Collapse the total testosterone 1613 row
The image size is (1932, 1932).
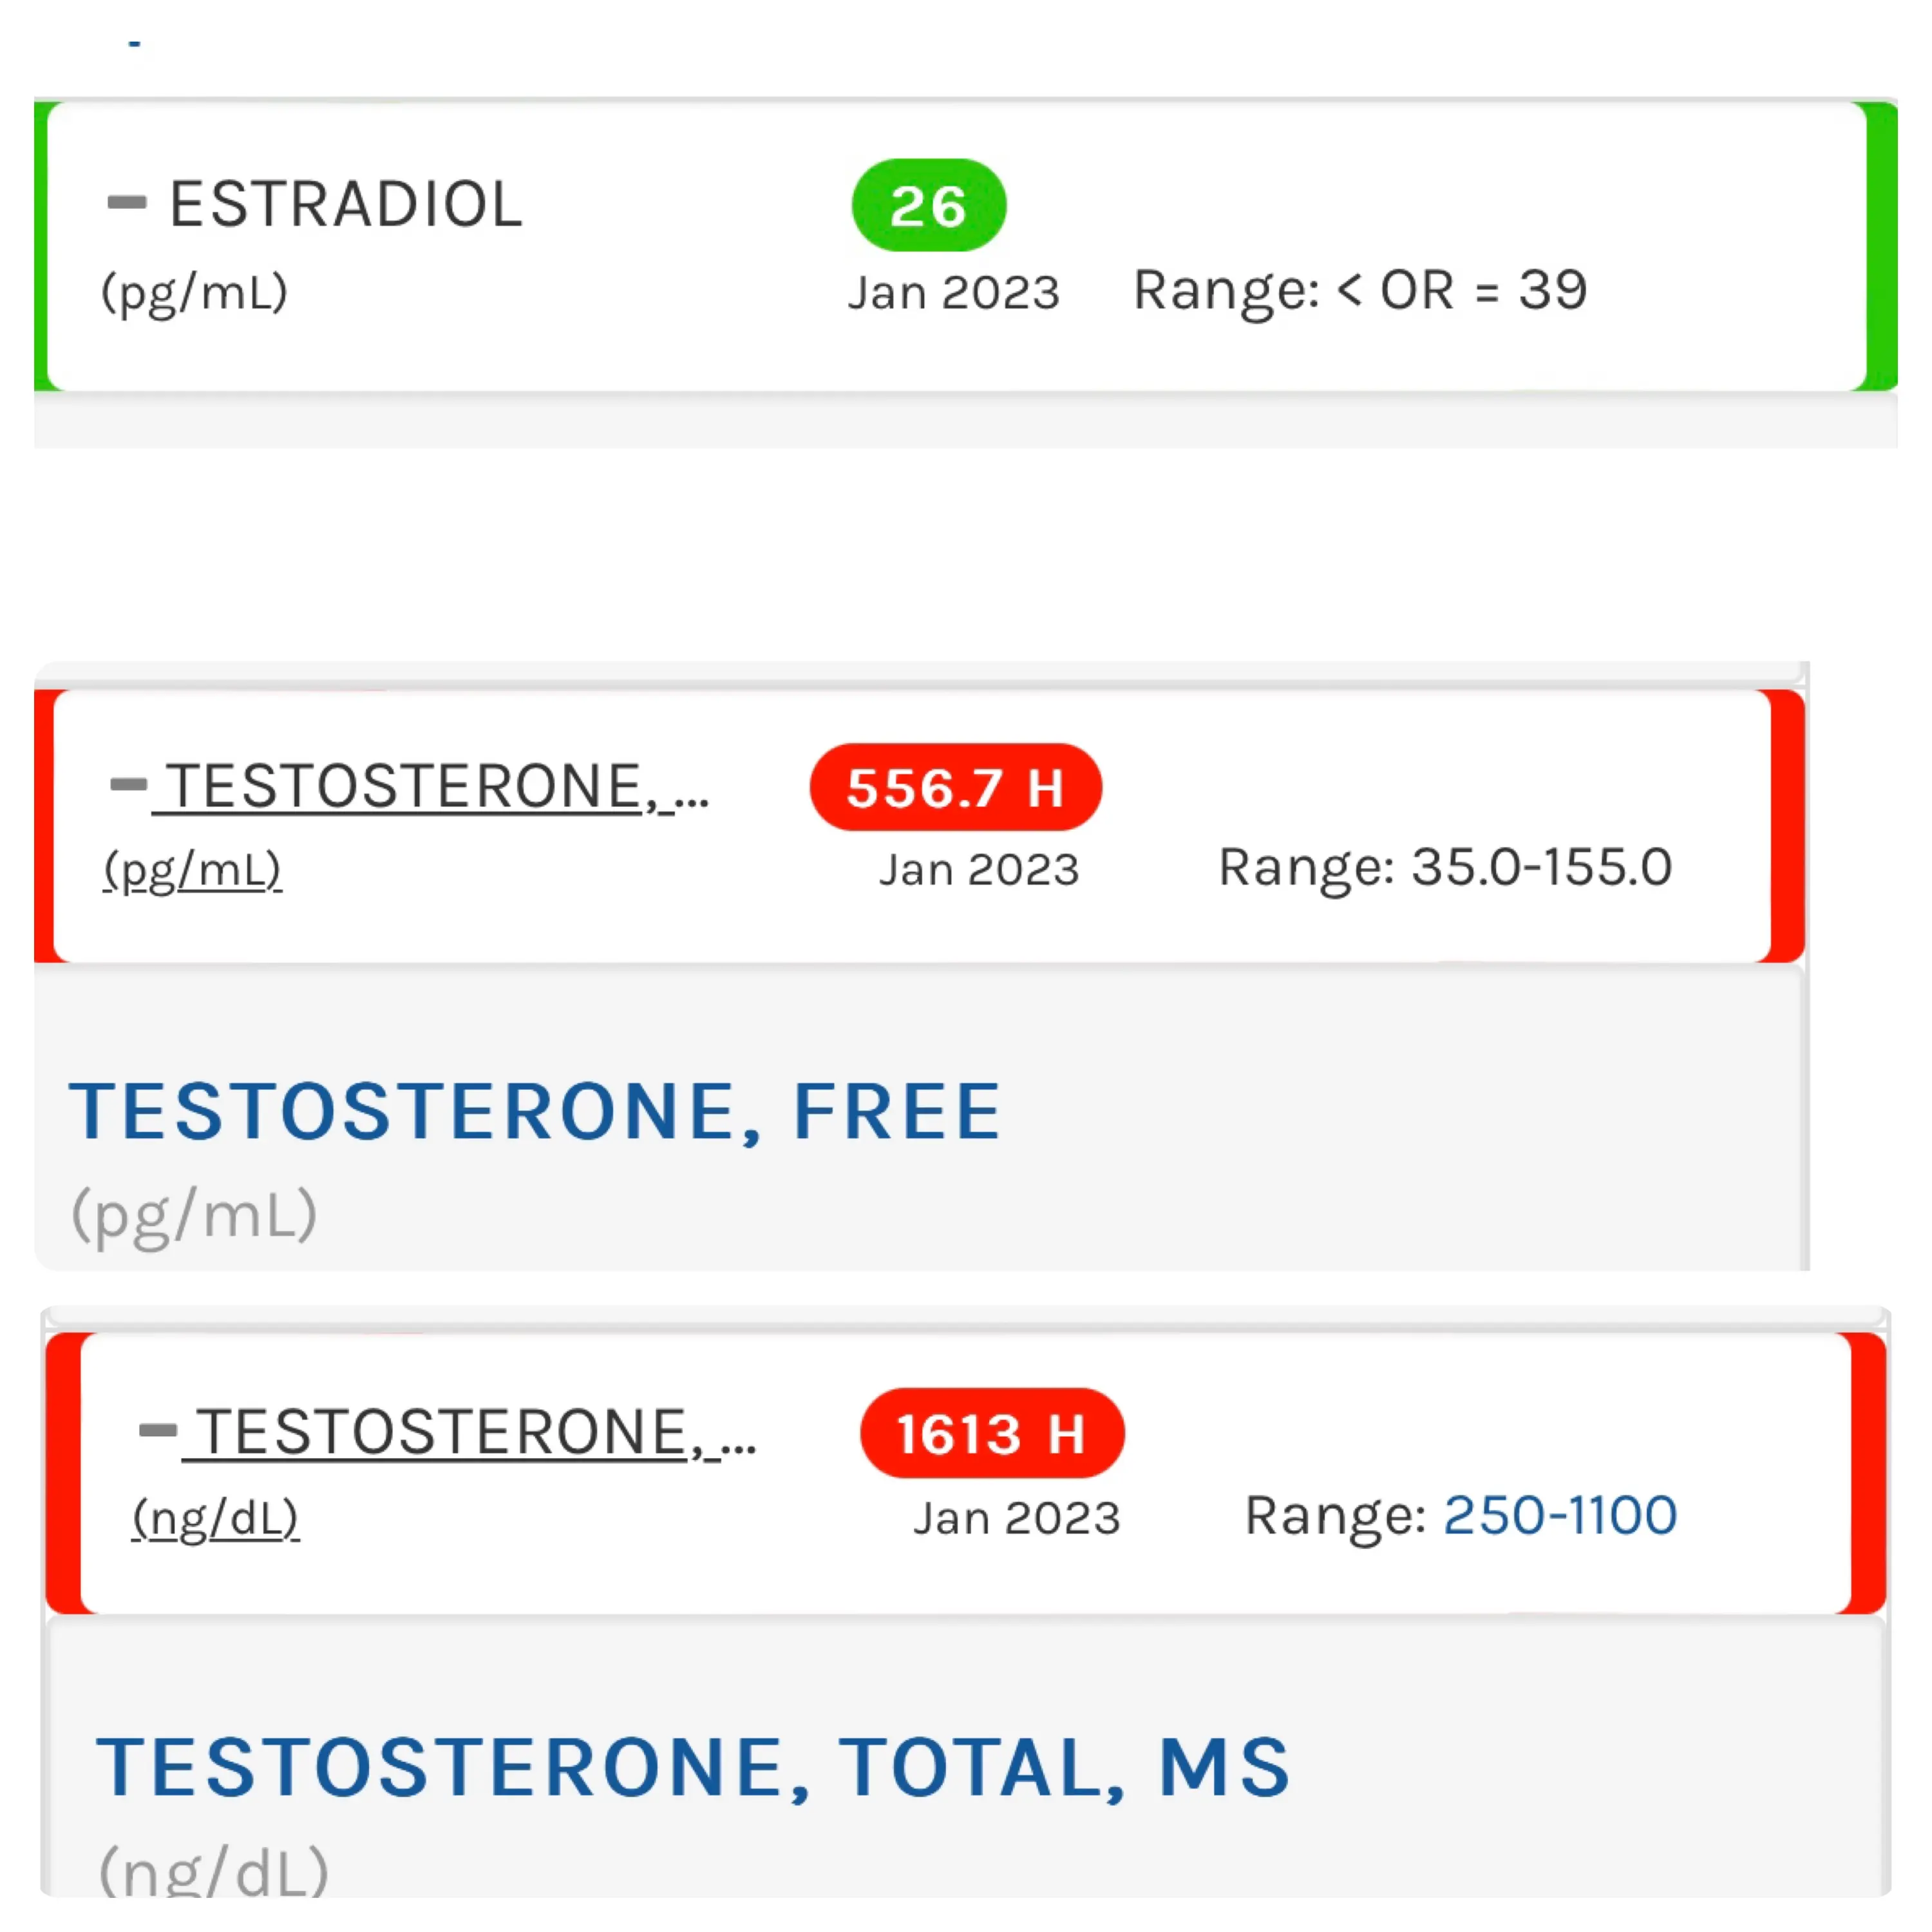158,1430
